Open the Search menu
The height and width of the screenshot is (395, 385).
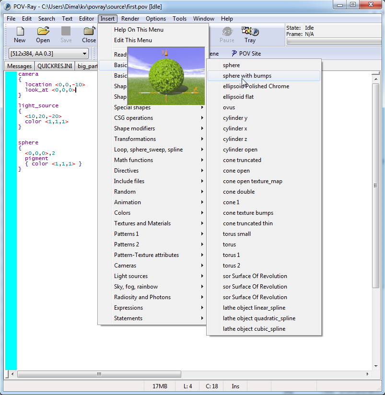(x=47, y=19)
